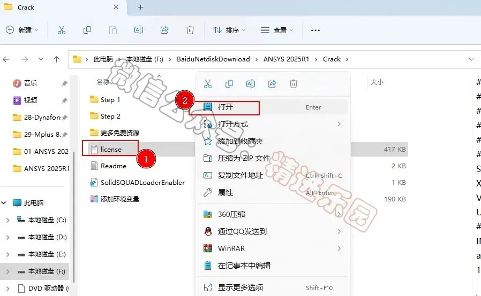Viewport: 481px width, 296px height.
Task: Click 本地磁盘 (F:) in the breadcrumb
Action: tap(145, 59)
